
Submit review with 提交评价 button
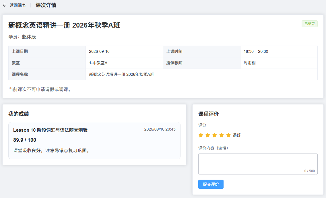211,184
